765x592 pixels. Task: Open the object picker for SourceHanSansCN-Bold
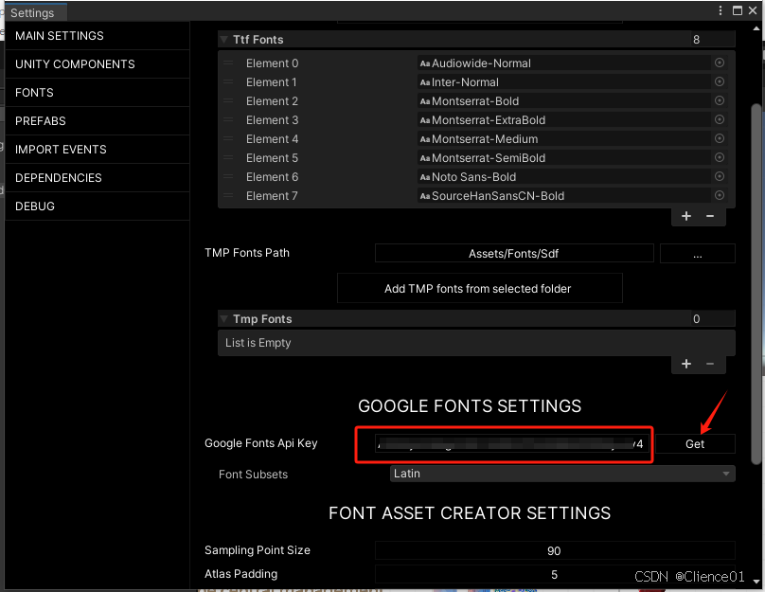tap(719, 196)
